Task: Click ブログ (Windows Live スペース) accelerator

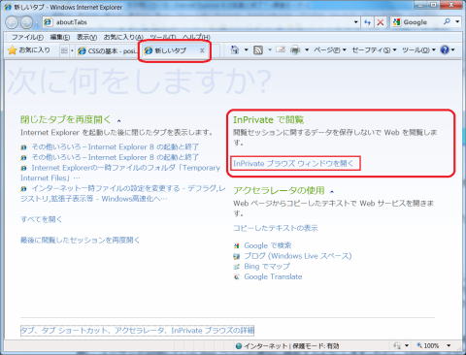Action: 298,256
